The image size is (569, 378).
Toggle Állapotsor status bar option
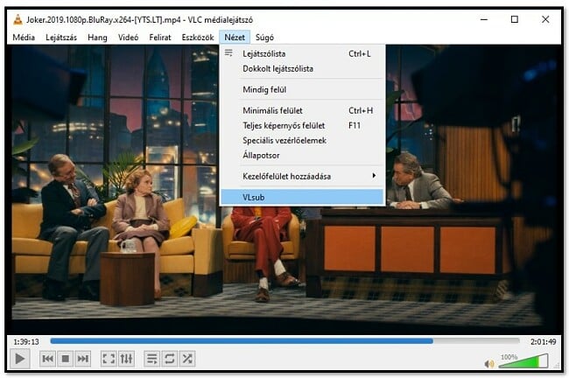[x=302, y=155]
